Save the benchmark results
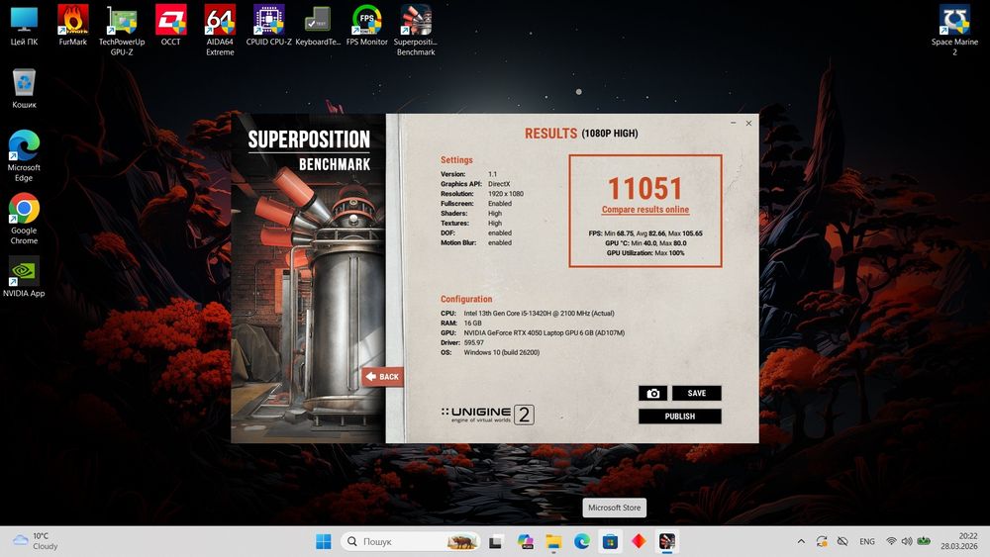Viewport: 990px width, 557px height. pyautogui.click(x=696, y=393)
